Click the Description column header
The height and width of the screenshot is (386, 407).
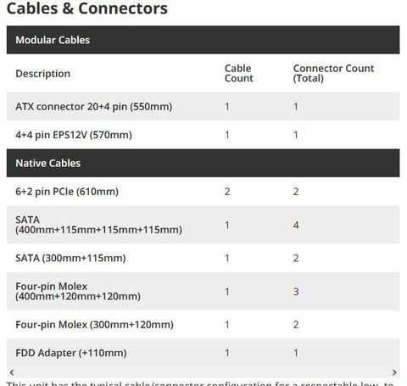pyautogui.click(x=43, y=74)
